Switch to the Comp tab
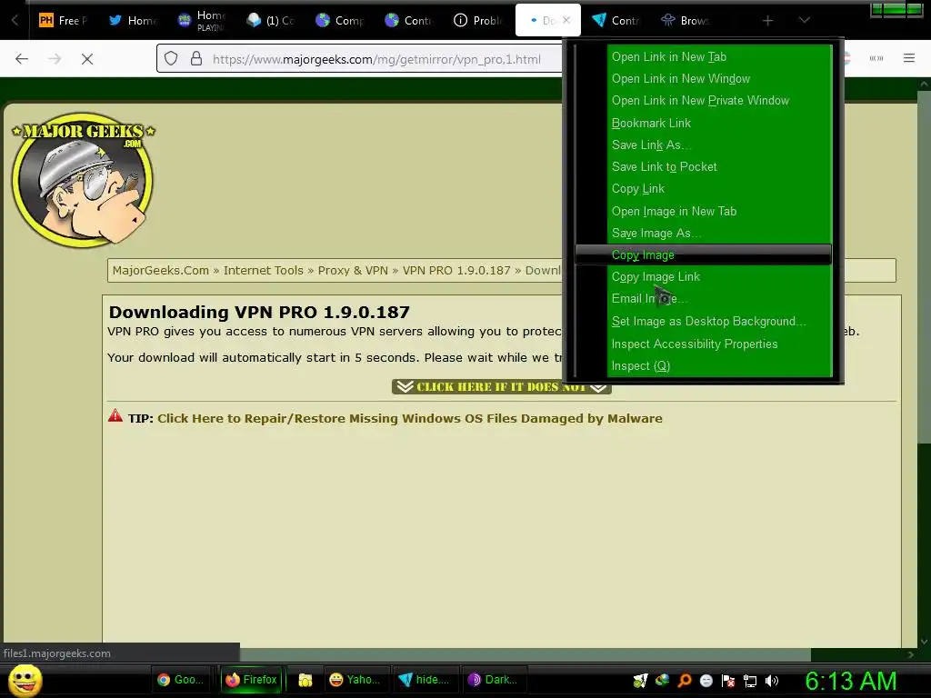This screenshot has width=931, height=698. pyautogui.click(x=340, y=21)
